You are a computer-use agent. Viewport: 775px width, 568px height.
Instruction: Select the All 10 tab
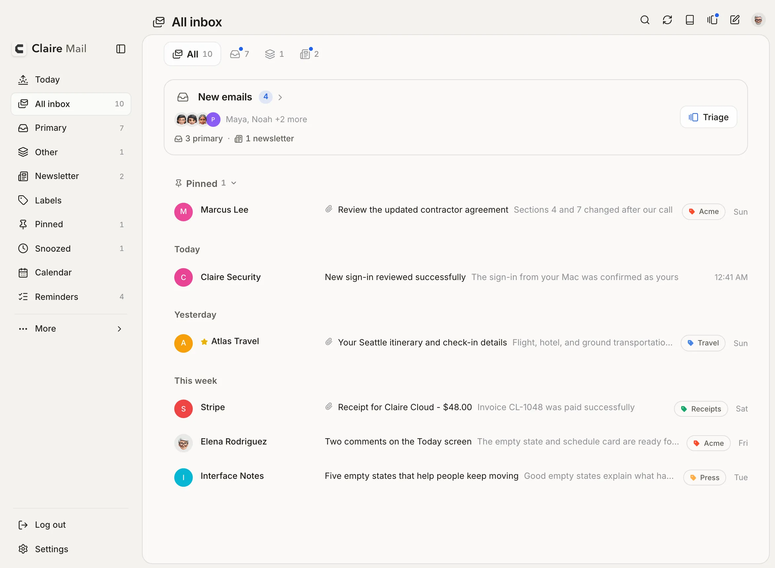192,54
